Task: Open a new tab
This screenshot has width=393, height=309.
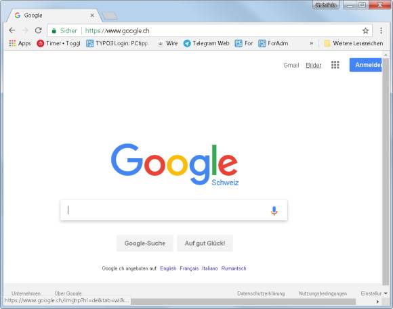Action: click(x=110, y=16)
